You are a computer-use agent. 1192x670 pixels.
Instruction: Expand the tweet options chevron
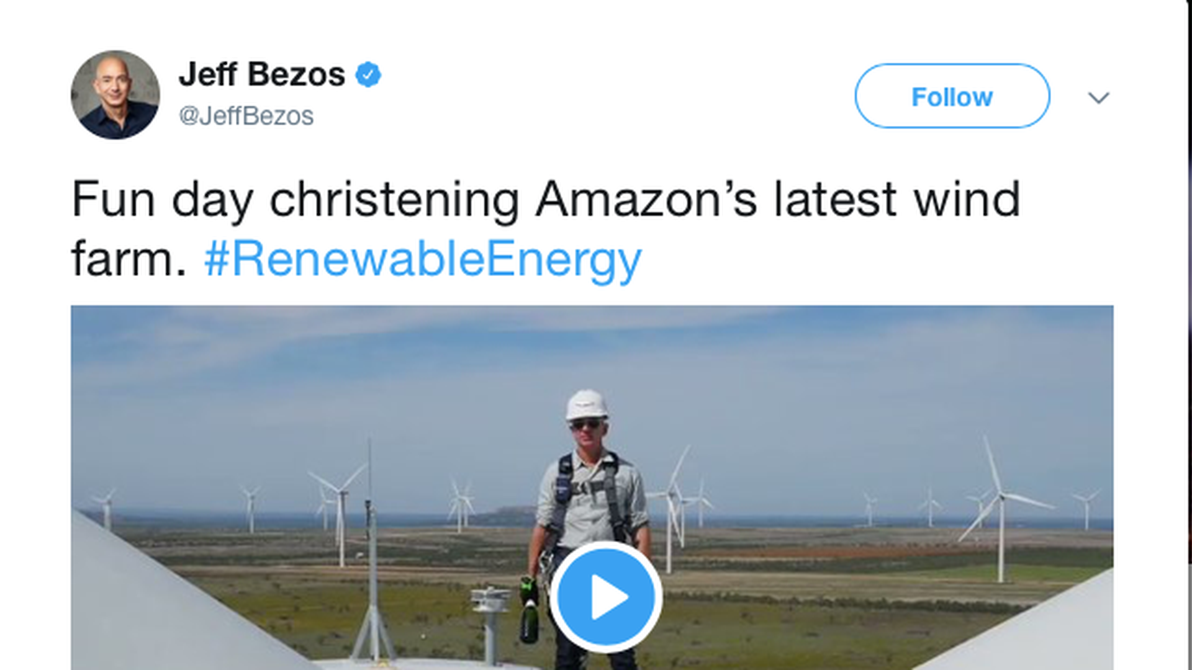[x=1098, y=97]
